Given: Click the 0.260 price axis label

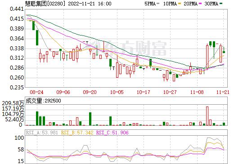Looking at the screenshot, I should pos(17,78).
